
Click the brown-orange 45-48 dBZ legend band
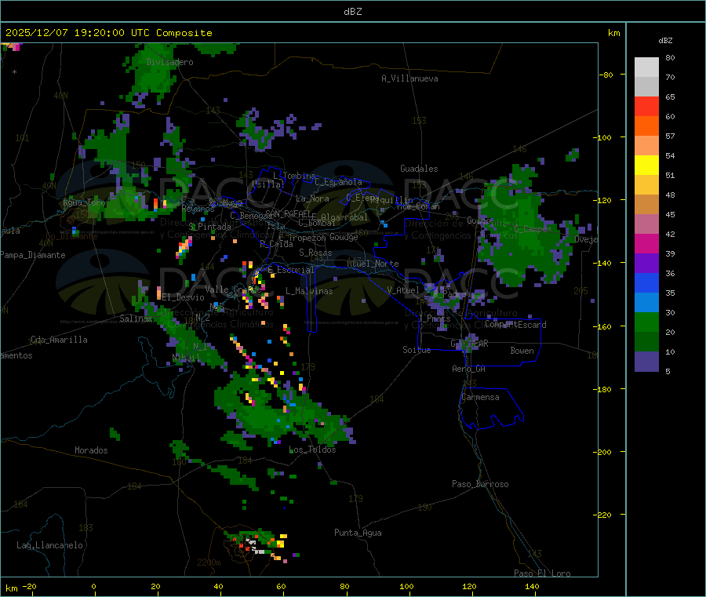646,205
